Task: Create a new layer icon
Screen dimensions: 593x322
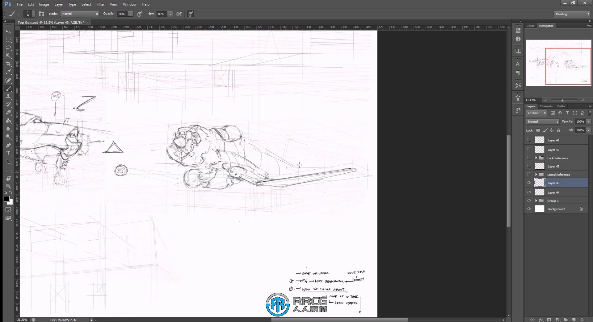Action: click(574, 320)
